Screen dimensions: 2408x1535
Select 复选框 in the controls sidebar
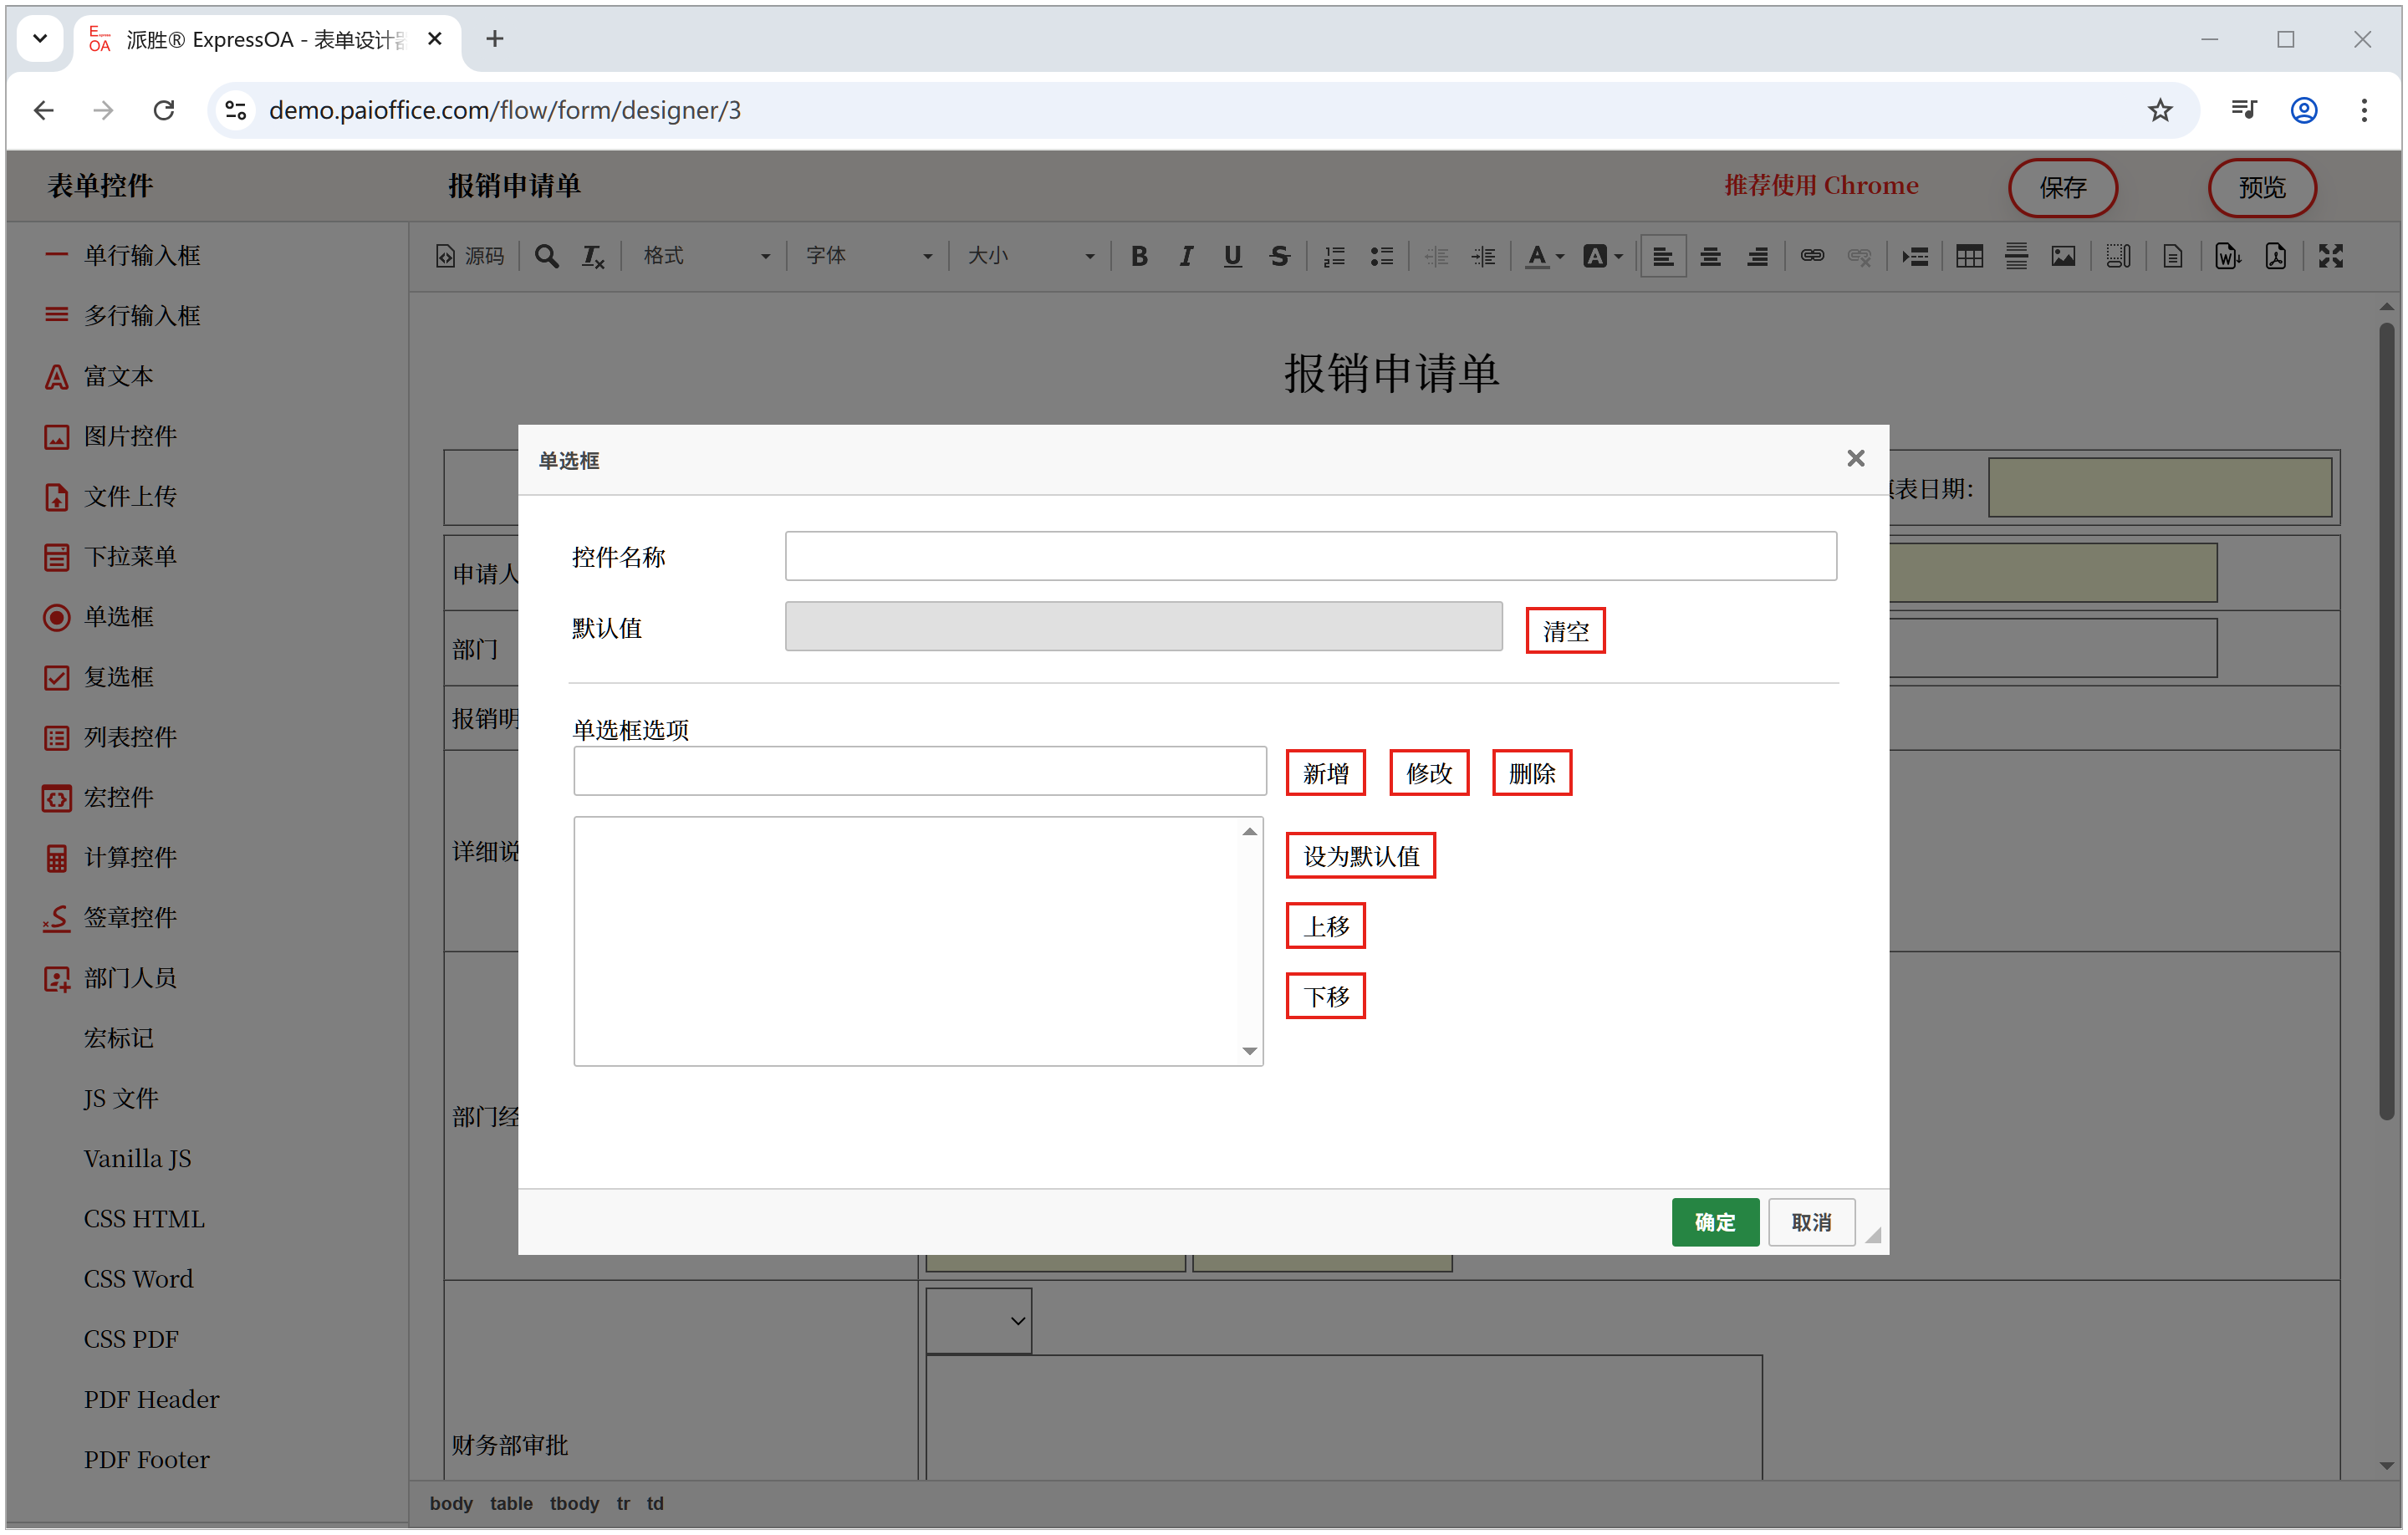[117, 677]
